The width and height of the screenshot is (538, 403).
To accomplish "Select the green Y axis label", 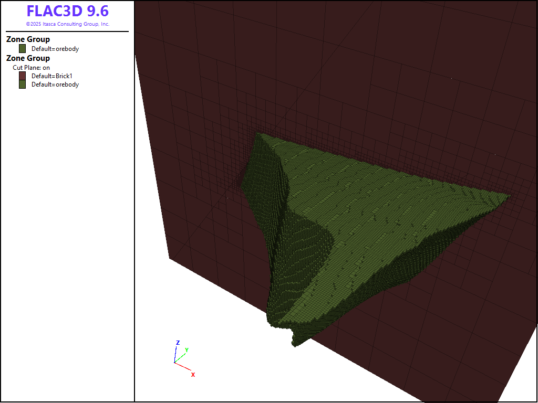I will click(x=187, y=350).
